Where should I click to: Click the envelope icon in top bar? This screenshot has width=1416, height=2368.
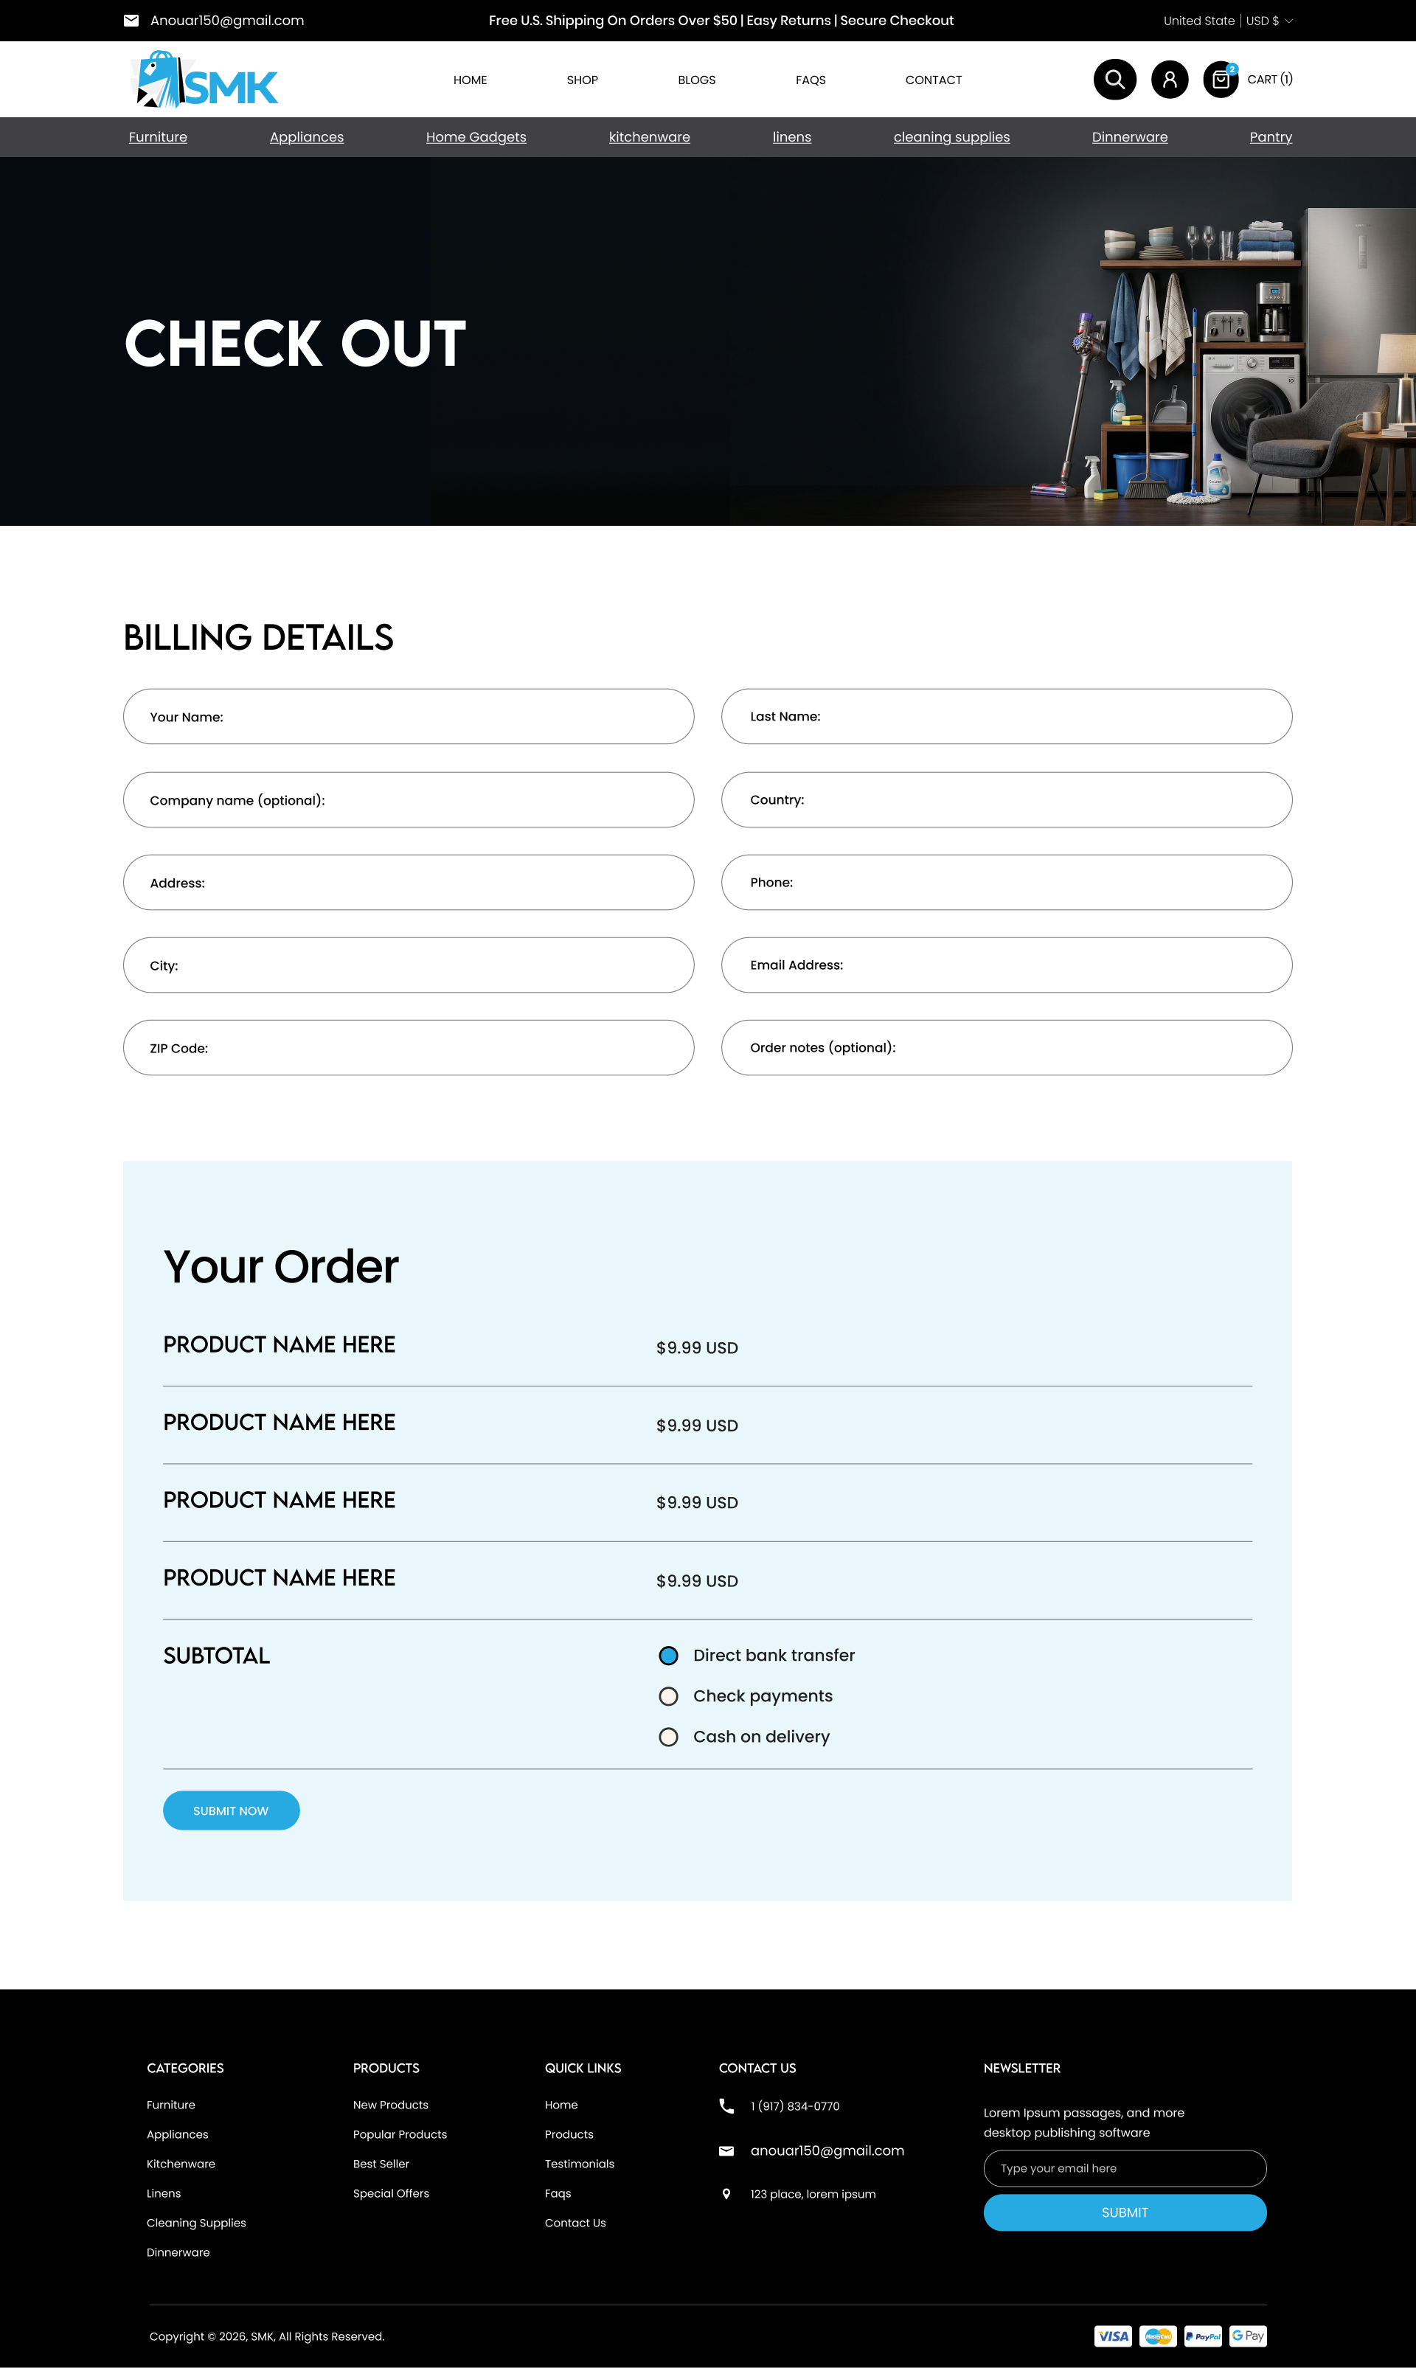(132, 21)
